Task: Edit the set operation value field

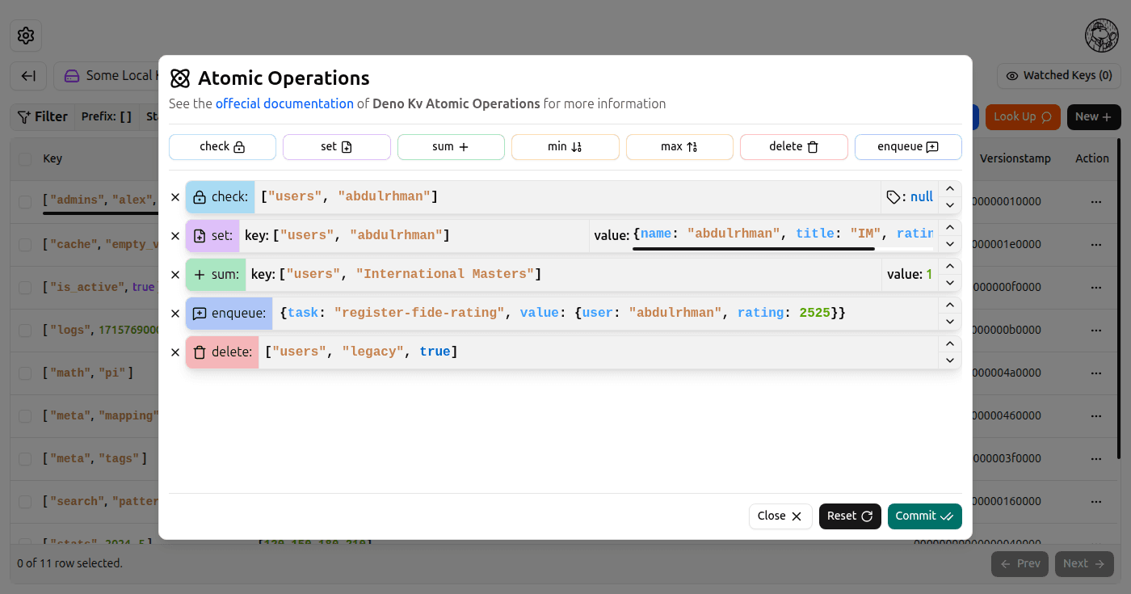Action: coord(763,236)
